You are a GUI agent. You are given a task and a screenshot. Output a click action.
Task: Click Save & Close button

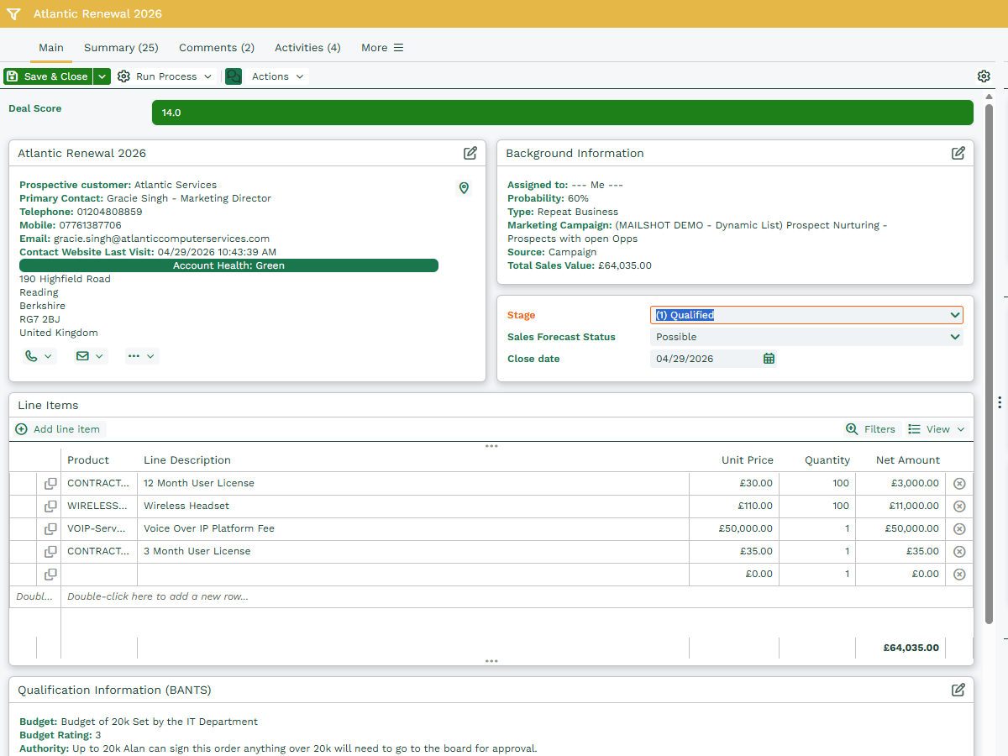click(x=48, y=76)
